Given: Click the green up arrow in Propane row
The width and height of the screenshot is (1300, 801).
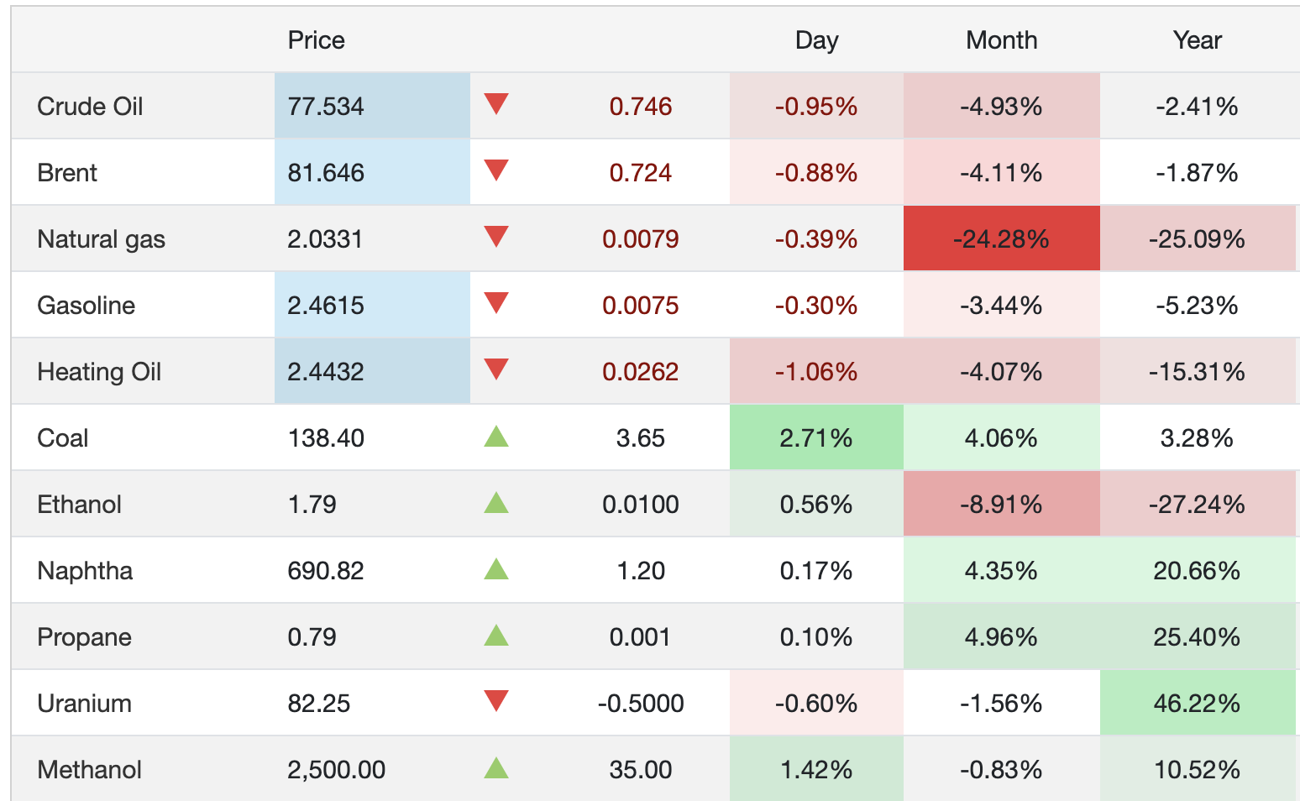Looking at the screenshot, I should pyautogui.click(x=496, y=635).
